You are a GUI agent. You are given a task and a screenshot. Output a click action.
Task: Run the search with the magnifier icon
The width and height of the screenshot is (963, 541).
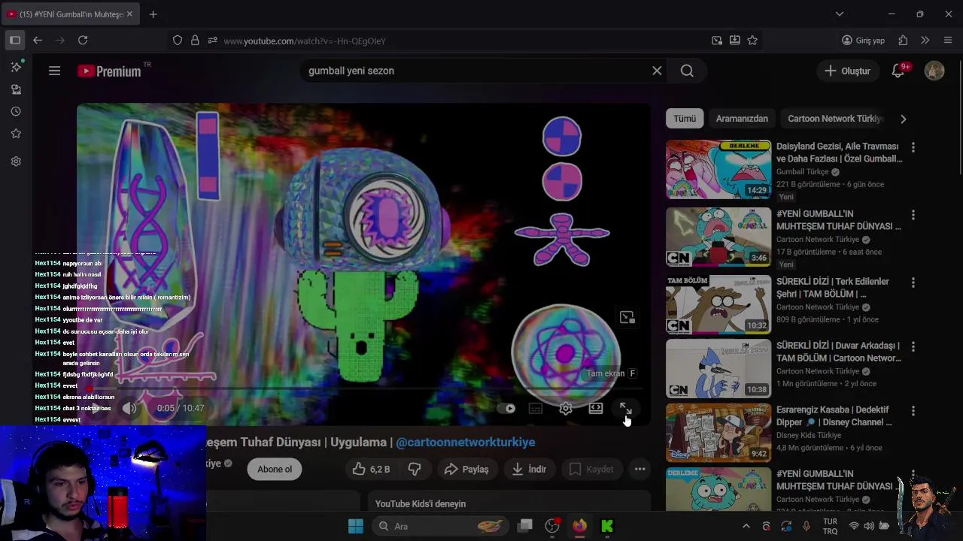click(687, 71)
